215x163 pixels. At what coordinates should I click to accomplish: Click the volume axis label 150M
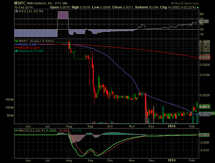[x=9, y=99]
